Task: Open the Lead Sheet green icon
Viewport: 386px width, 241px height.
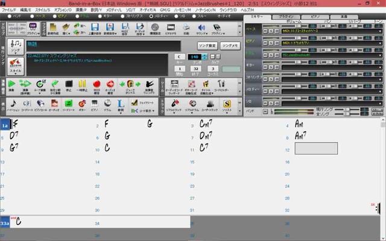Action: click(x=68, y=104)
